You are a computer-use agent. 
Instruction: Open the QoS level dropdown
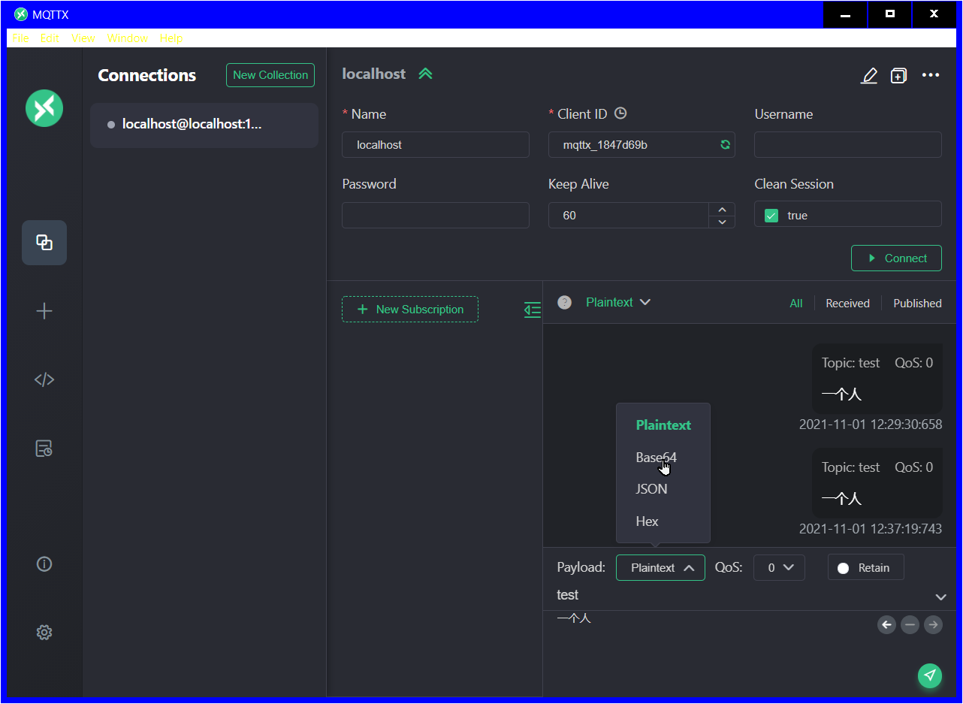pos(779,567)
